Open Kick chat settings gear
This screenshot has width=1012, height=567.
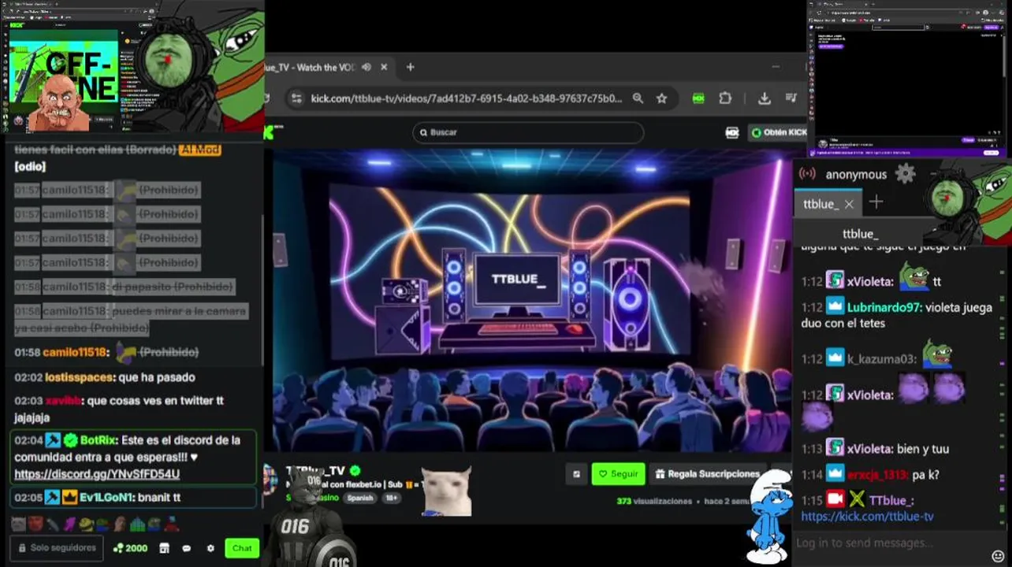click(210, 548)
